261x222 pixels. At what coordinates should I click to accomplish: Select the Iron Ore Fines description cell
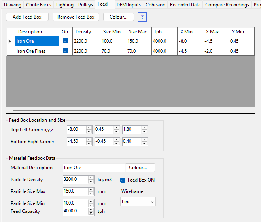[37, 51]
